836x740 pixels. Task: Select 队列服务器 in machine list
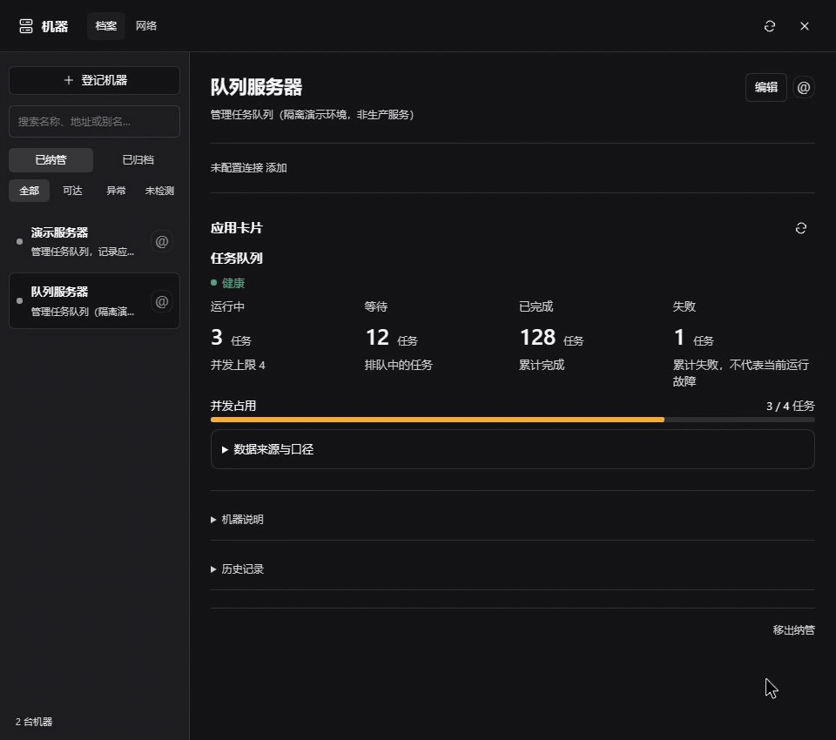[94, 301]
